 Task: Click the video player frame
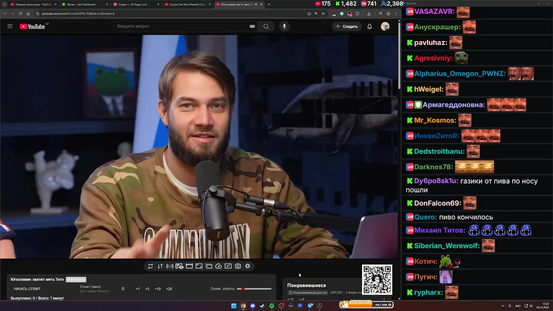[x=199, y=146]
